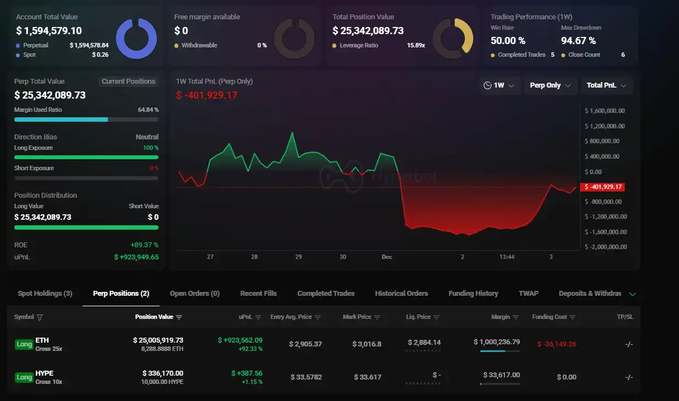Click the Leverage Ratio 15.89x value

pyautogui.click(x=415, y=45)
